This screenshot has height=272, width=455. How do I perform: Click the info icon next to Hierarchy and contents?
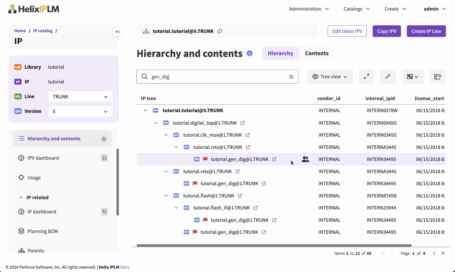(x=250, y=54)
